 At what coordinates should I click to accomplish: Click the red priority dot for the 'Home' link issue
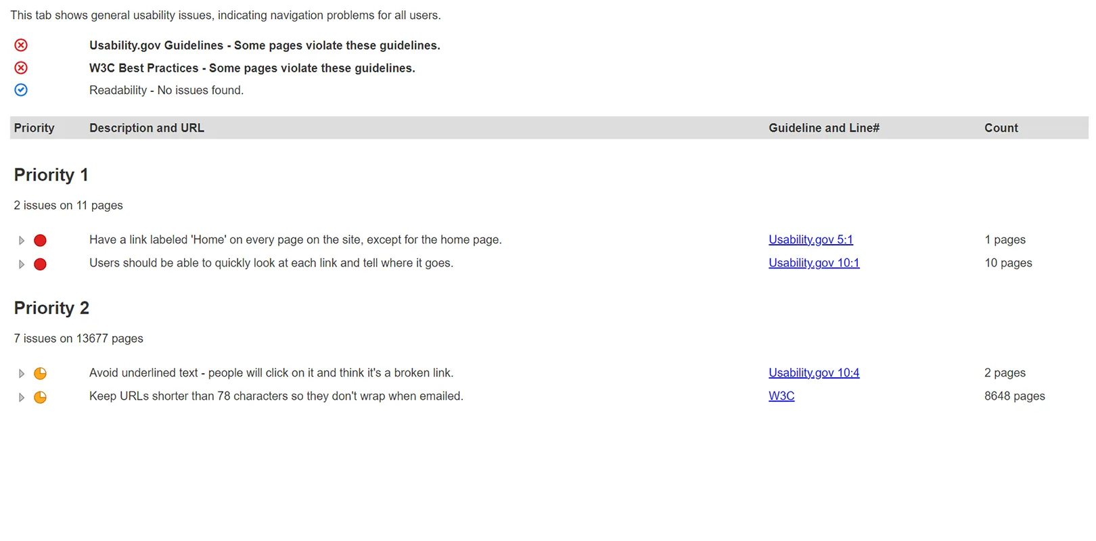tap(40, 240)
